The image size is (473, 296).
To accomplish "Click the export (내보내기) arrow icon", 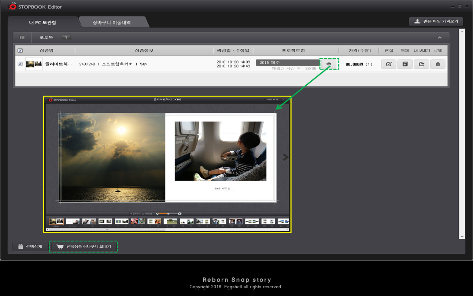I will point(421,64).
